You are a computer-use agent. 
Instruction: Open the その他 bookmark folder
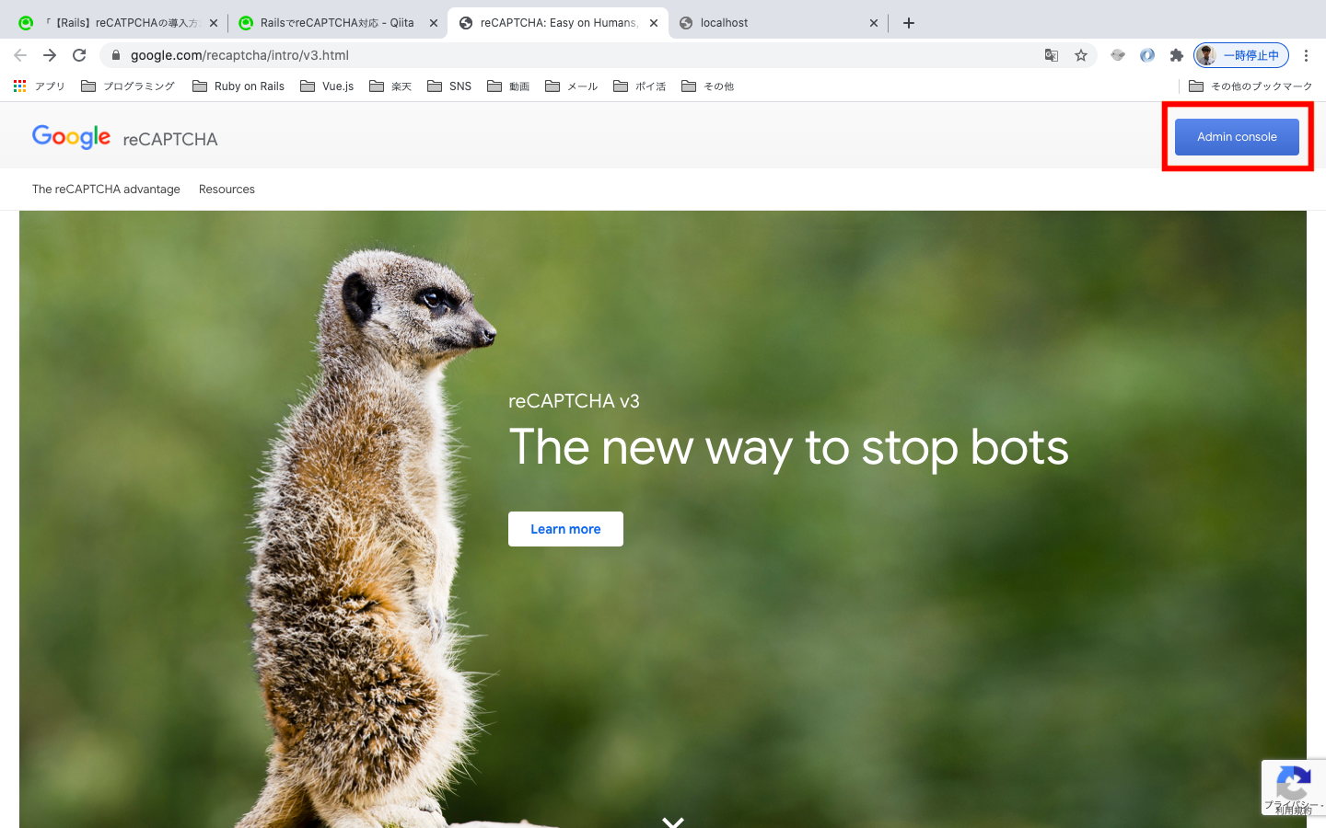[x=708, y=86]
